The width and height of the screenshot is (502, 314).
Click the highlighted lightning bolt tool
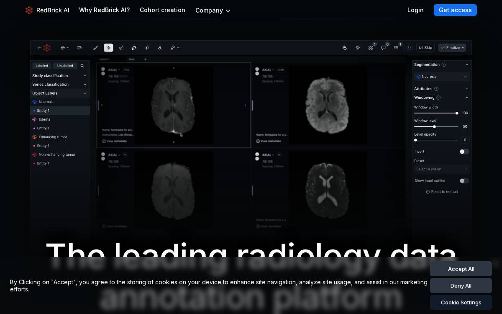(x=108, y=48)
